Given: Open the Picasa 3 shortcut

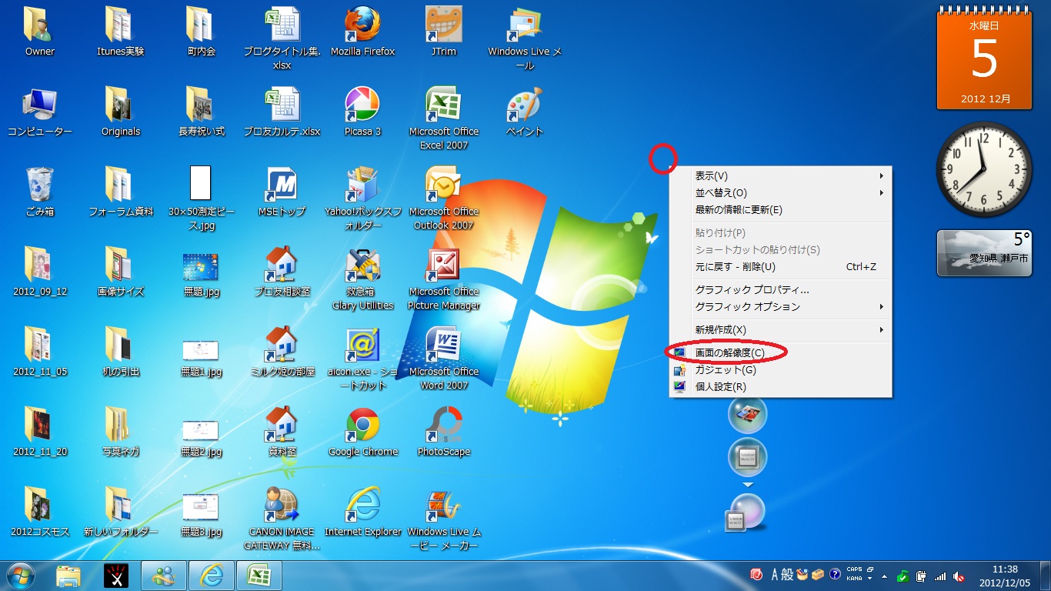Looking at the screenshot, I should [x=362, y=112].
